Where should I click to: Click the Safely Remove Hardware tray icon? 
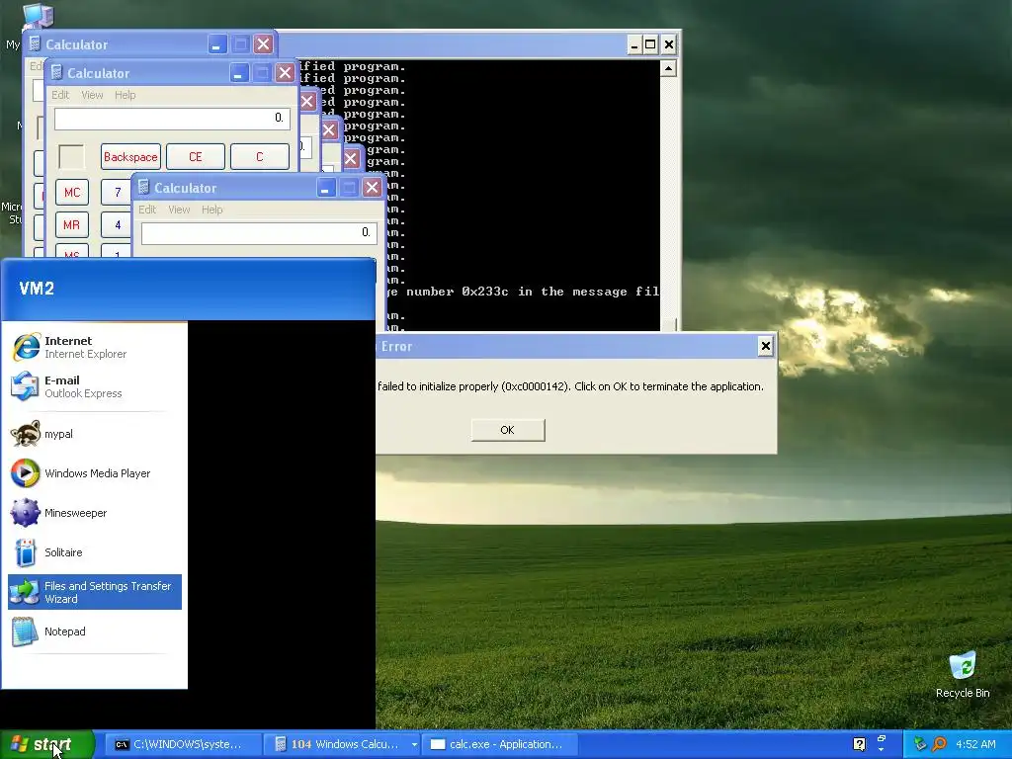click(920, 744)
